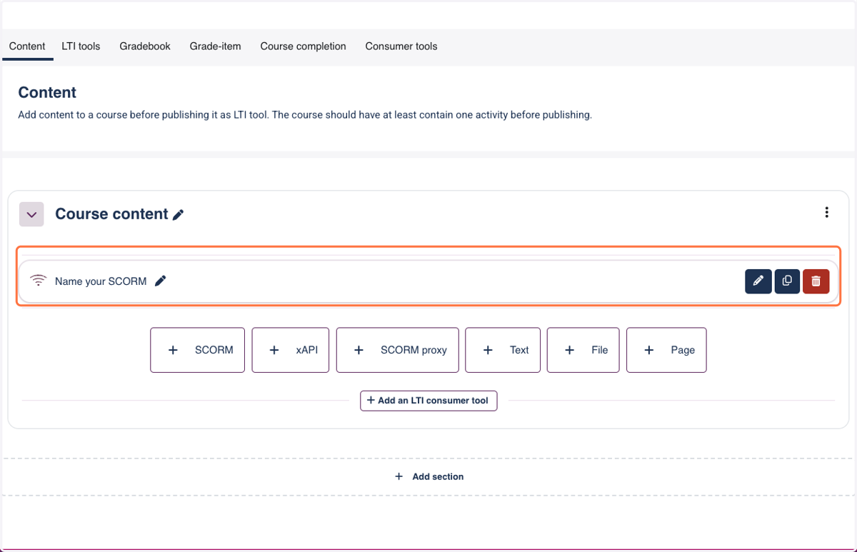857x552 pixels.
Task: Collapse the Course content section chevron
Action: coord(31,214)
